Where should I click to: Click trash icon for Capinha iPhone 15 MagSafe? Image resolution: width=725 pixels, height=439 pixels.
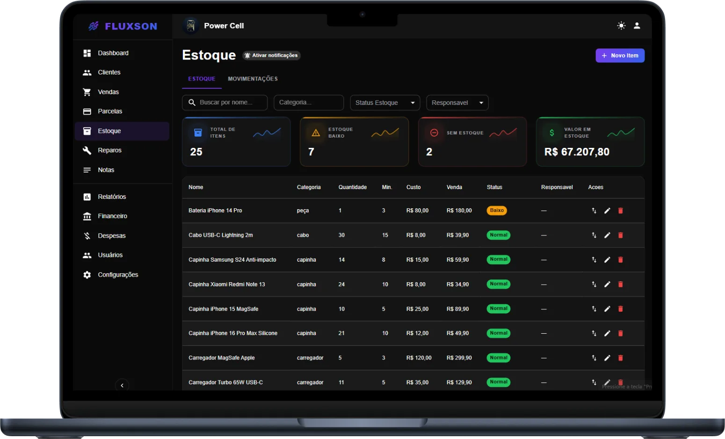[620, 309]
